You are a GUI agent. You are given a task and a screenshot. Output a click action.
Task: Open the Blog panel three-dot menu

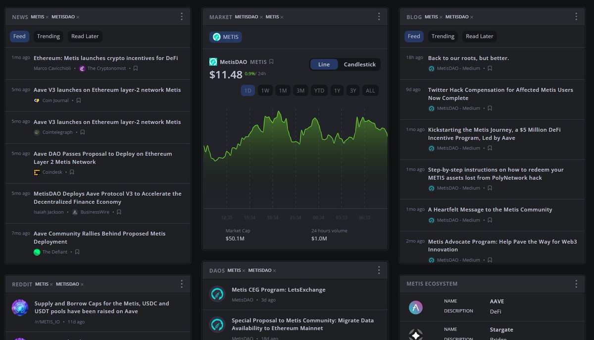pyautogui.click(x=576, y=17)
